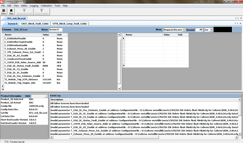The width and height of the screenshot is (243, 143).
Task: Click the 0000 value of C_EGA_DL_Status_Fault_Enable
Action: (49, 66)
